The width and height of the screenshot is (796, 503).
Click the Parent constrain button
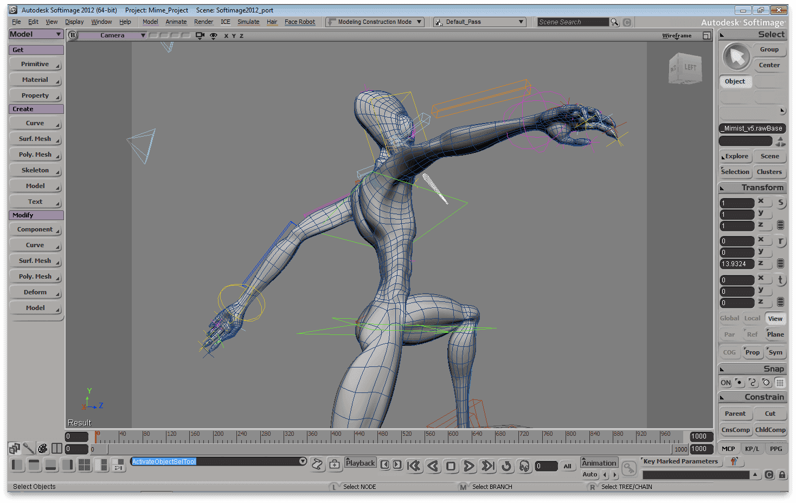coord(735,414)
